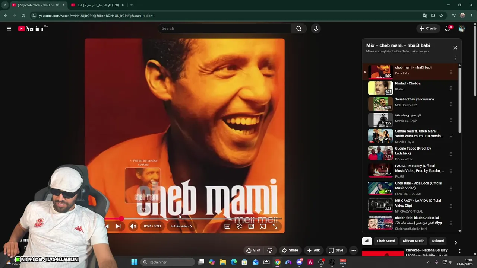Open Chrome three-dot menu
The image size is (477, 268).
(472, 16)
